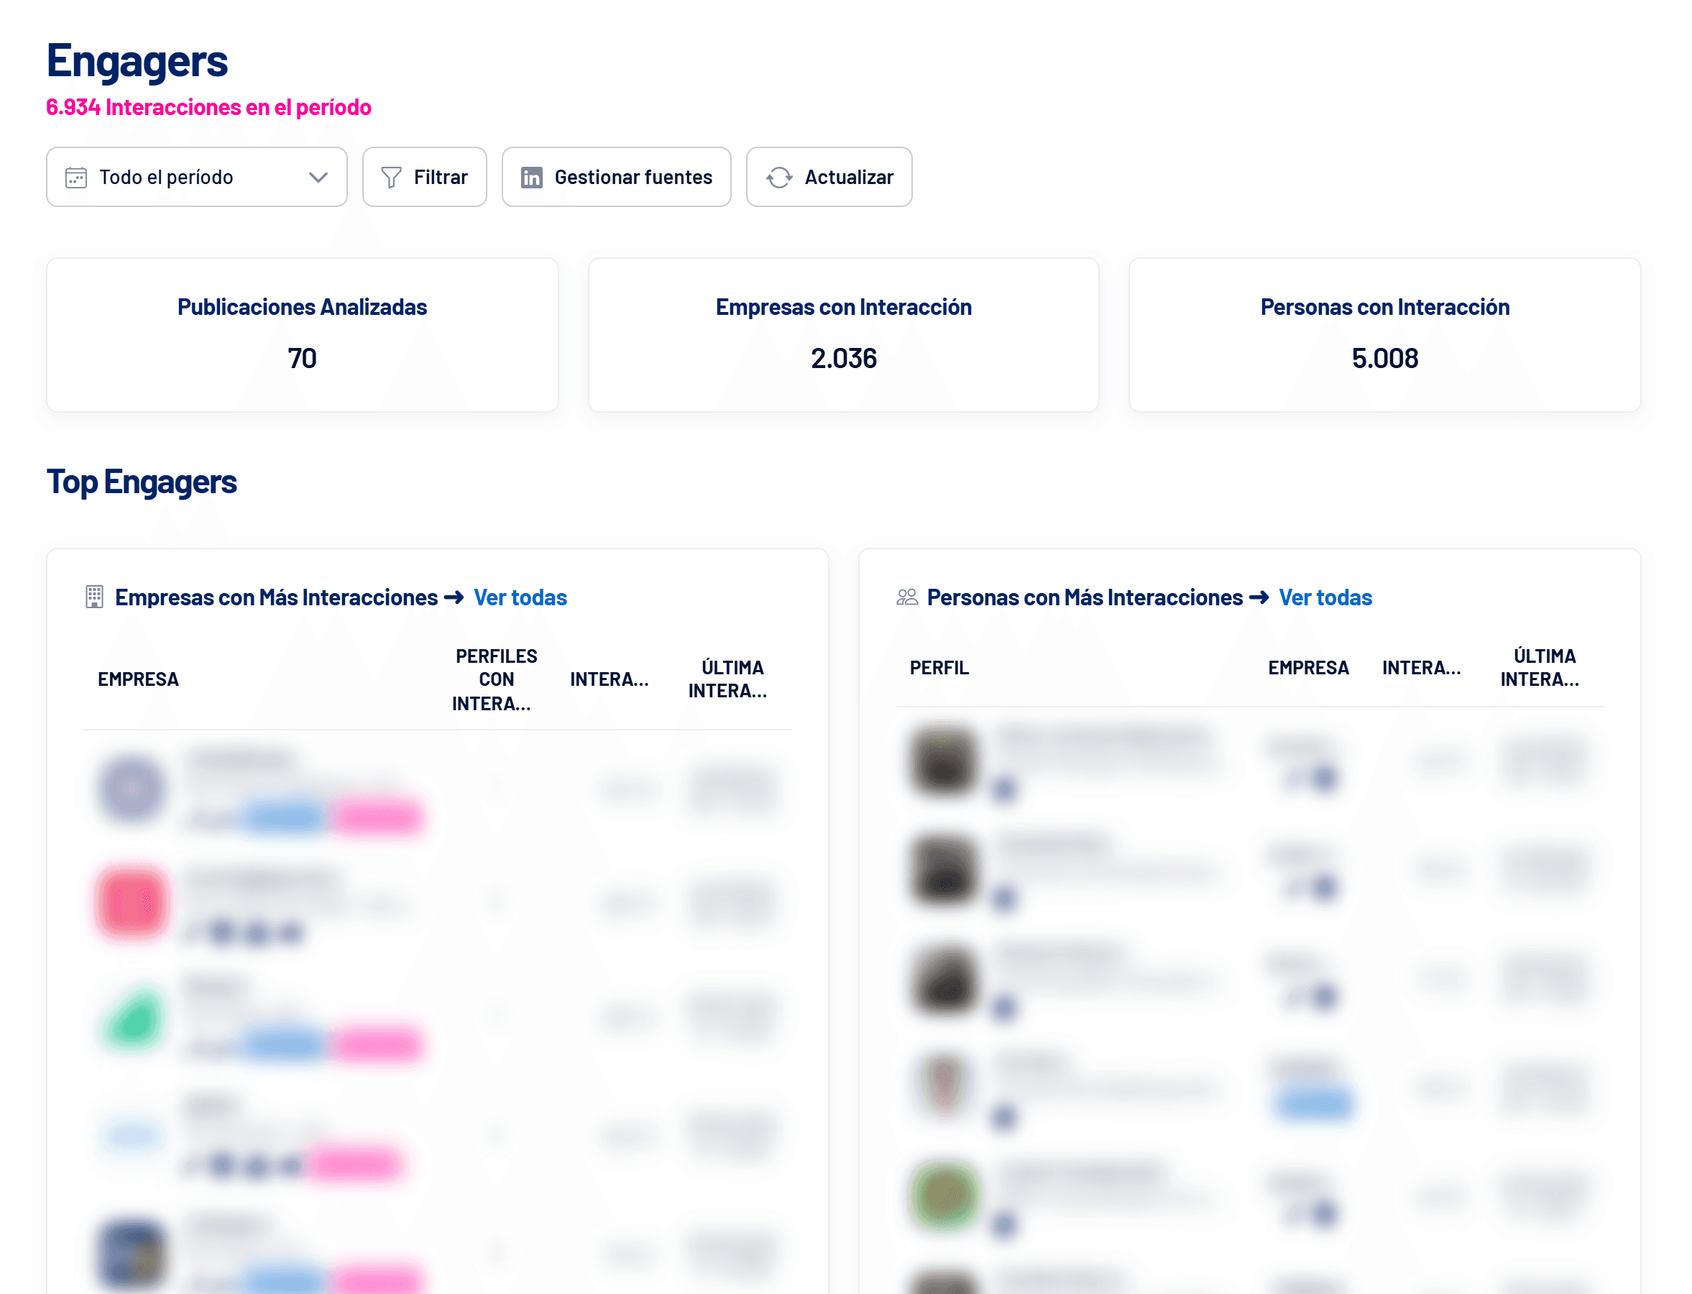Click the LinkedIn icon in Gestionar fuentes
Image resolution: width=1692 pixels, height=1294 pixels.
click(531, 177)
